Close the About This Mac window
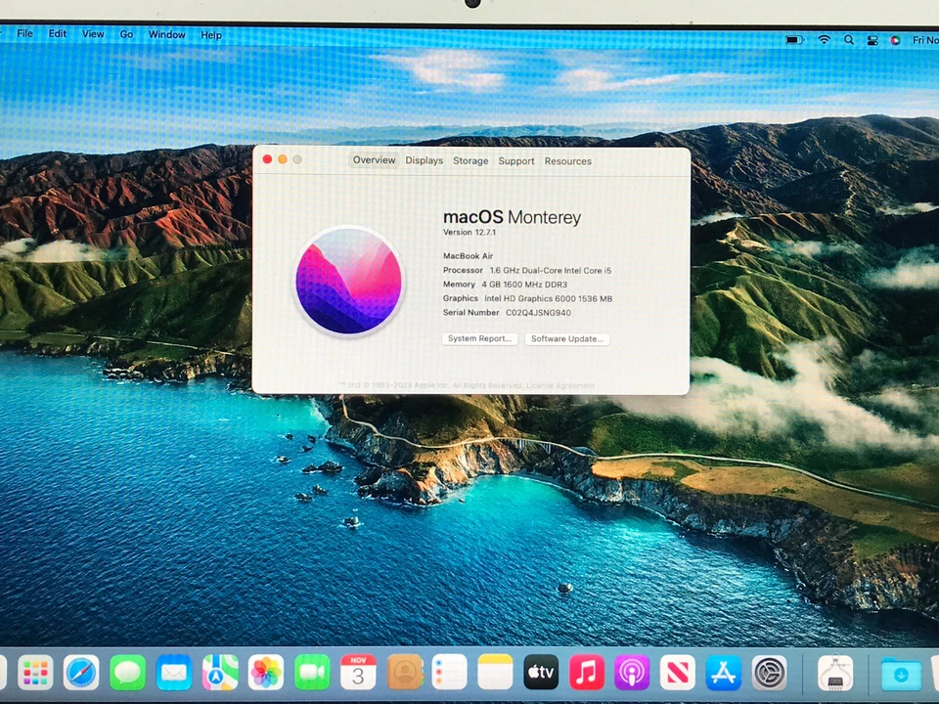 [267, 159]
